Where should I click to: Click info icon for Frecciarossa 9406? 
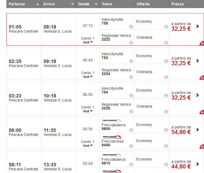131,146
